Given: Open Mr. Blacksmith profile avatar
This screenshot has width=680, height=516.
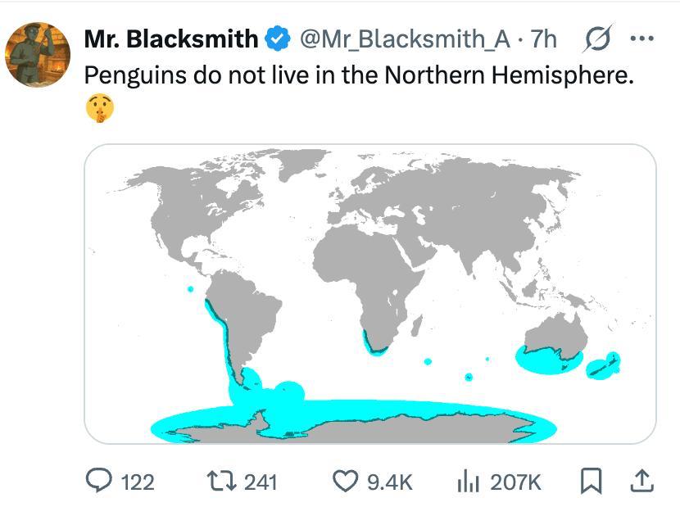Looking at the screenshot, I should [x=39, y=55].
